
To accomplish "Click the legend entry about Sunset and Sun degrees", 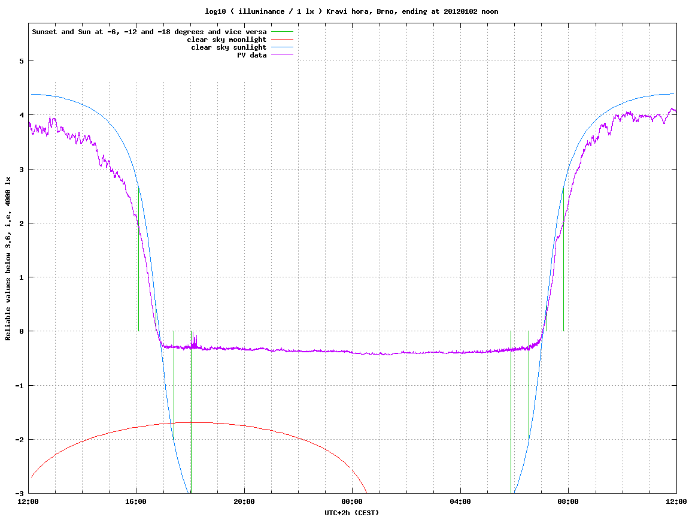I will point(150,32).
